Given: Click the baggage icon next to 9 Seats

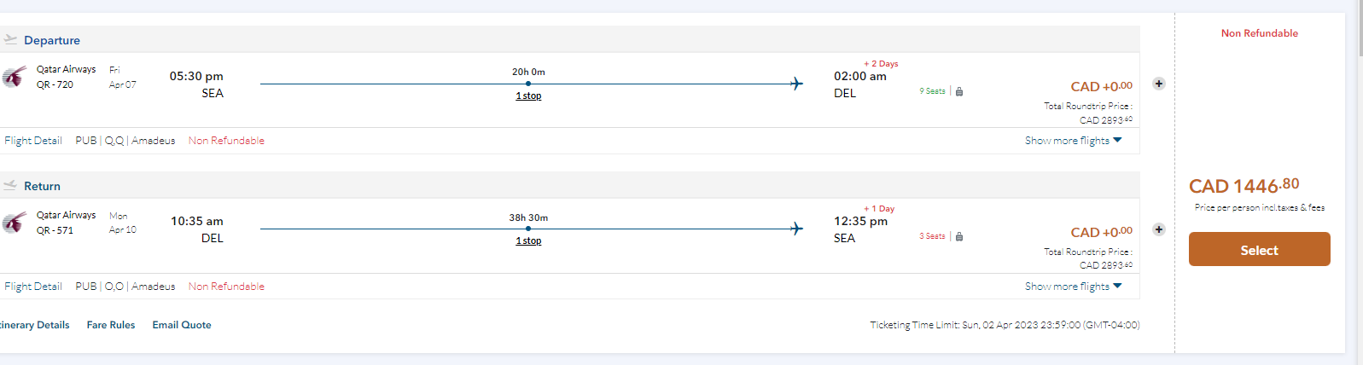Looking at the screenshot, I should point(959,91).
